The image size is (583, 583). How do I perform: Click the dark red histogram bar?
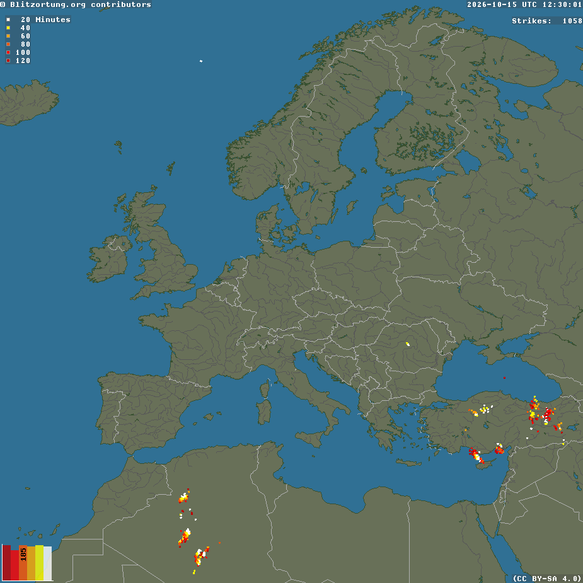6,563
